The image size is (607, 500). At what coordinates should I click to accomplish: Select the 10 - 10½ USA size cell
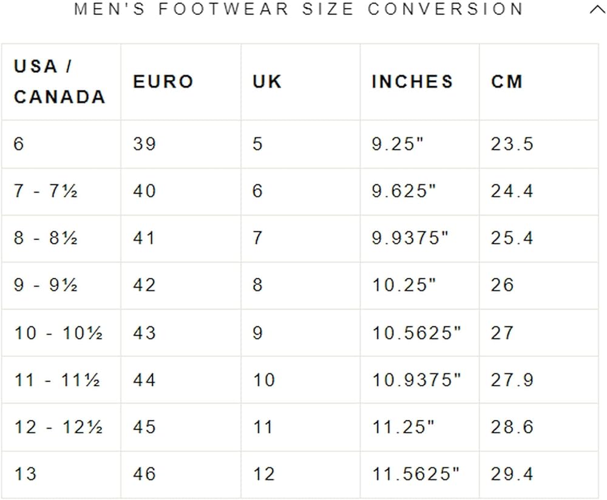[58, 333]
